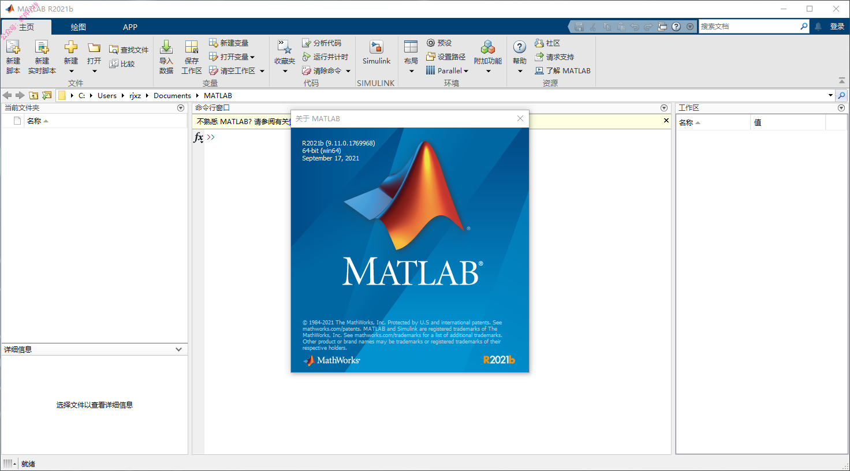This screenshot has width=850, height=471.
Task: Open Preferences (预设)
Action: 439,43
